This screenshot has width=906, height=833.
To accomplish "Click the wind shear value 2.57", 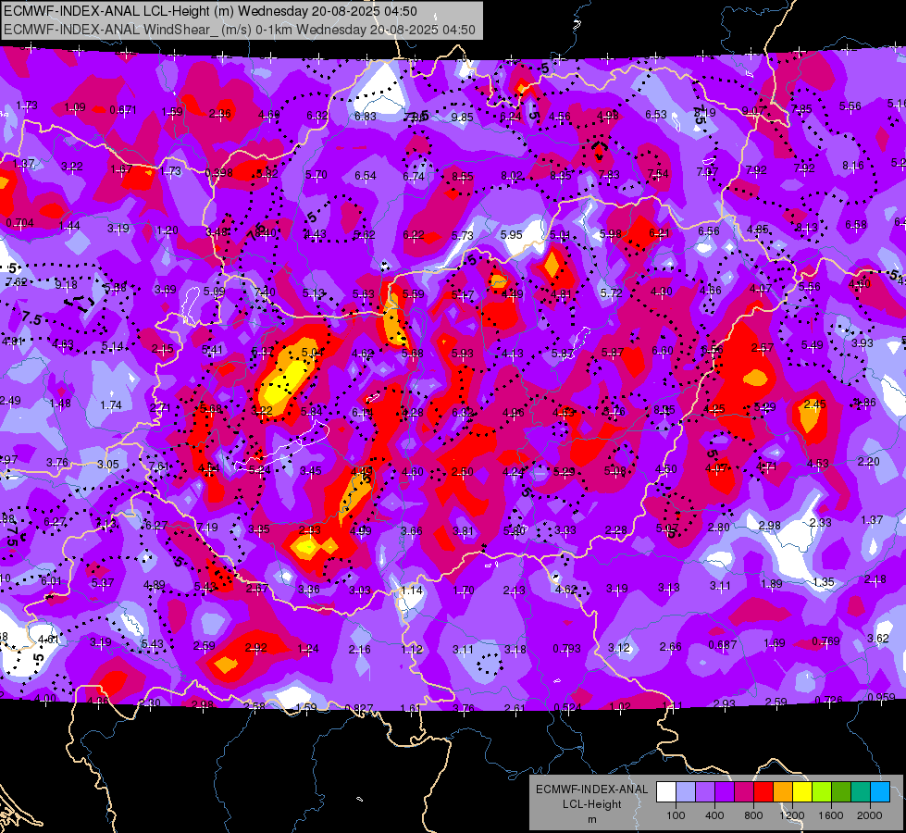I will pos(763,347).
